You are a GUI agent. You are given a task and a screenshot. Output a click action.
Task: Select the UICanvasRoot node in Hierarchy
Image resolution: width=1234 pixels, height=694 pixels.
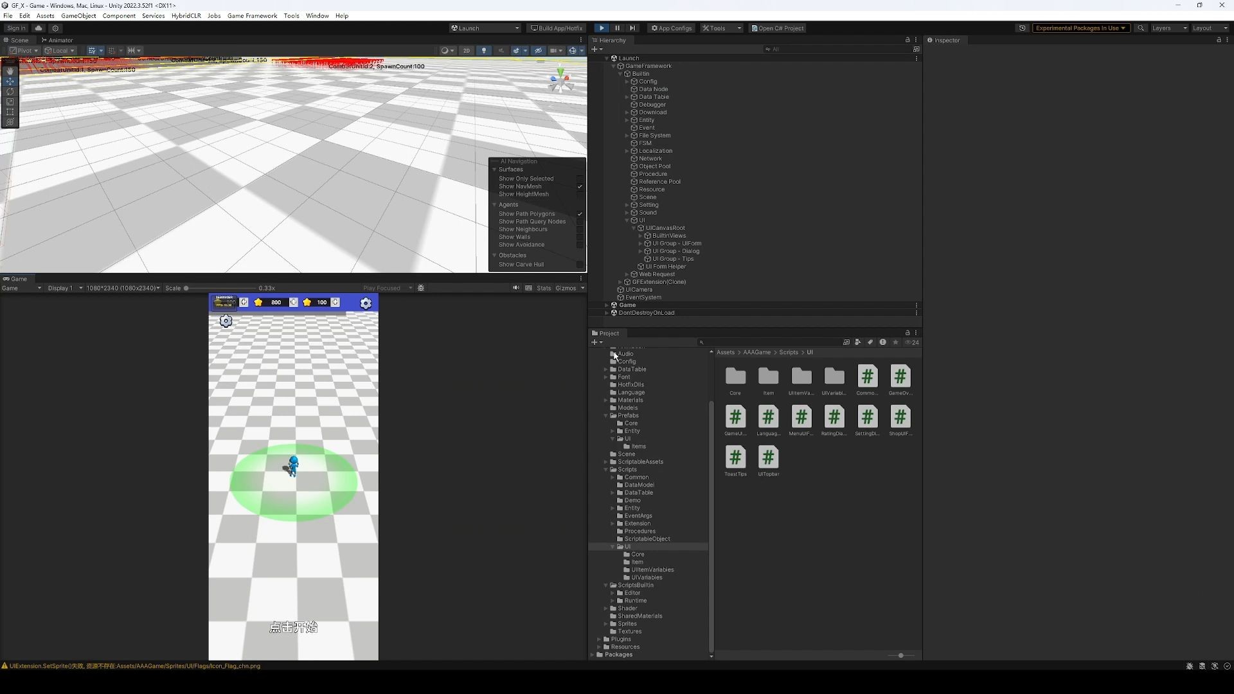tap(666, 227)
